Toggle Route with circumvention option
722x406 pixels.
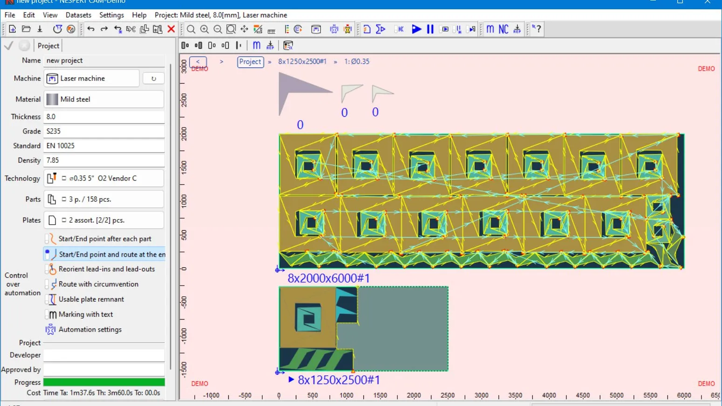click(x=98, y=284)
